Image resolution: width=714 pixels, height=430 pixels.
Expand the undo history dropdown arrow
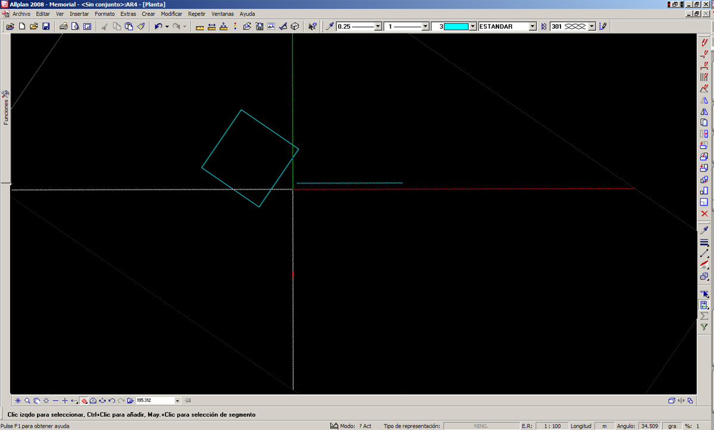[167, 26]
